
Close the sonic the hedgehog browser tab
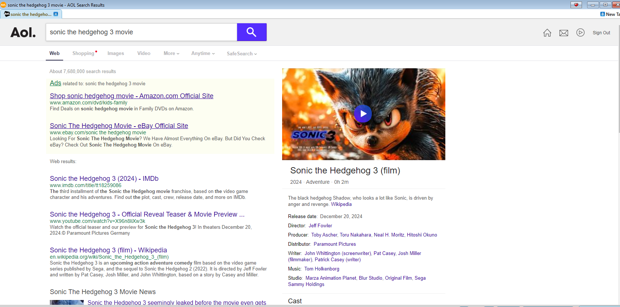click(56, 14)
